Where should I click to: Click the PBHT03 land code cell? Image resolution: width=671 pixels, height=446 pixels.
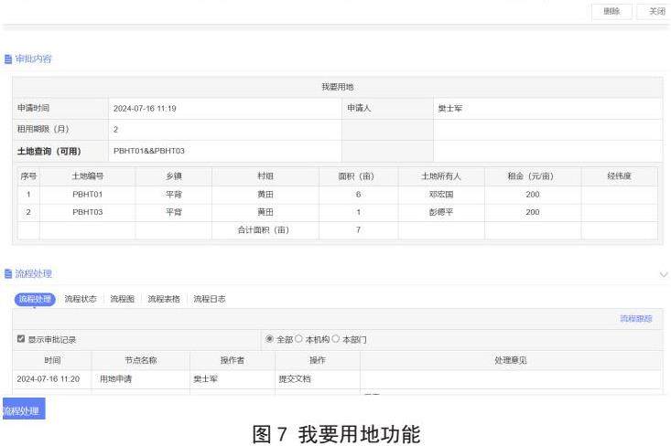(x=88, y=212)
